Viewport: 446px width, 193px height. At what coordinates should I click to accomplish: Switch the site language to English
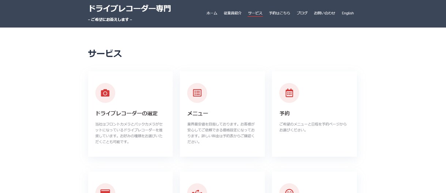pyautogui.click(x=348, y=13)
